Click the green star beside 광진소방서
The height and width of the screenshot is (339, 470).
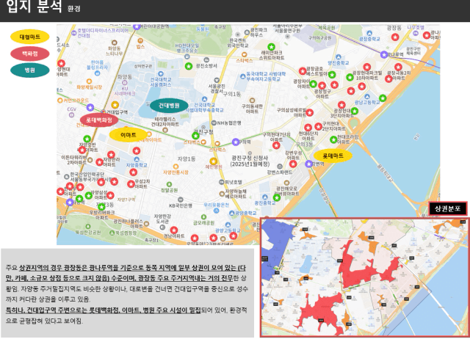(189, 66)
